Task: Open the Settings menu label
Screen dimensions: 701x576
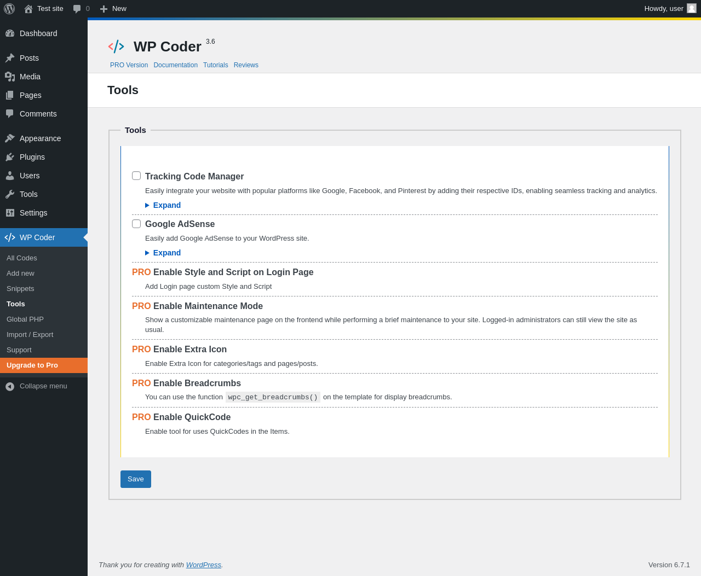Action: point(33,213)
